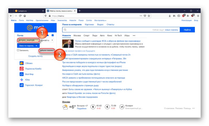The image size is (209, 126).
Task: Switch to the Авто news tab
Action: 102,36
